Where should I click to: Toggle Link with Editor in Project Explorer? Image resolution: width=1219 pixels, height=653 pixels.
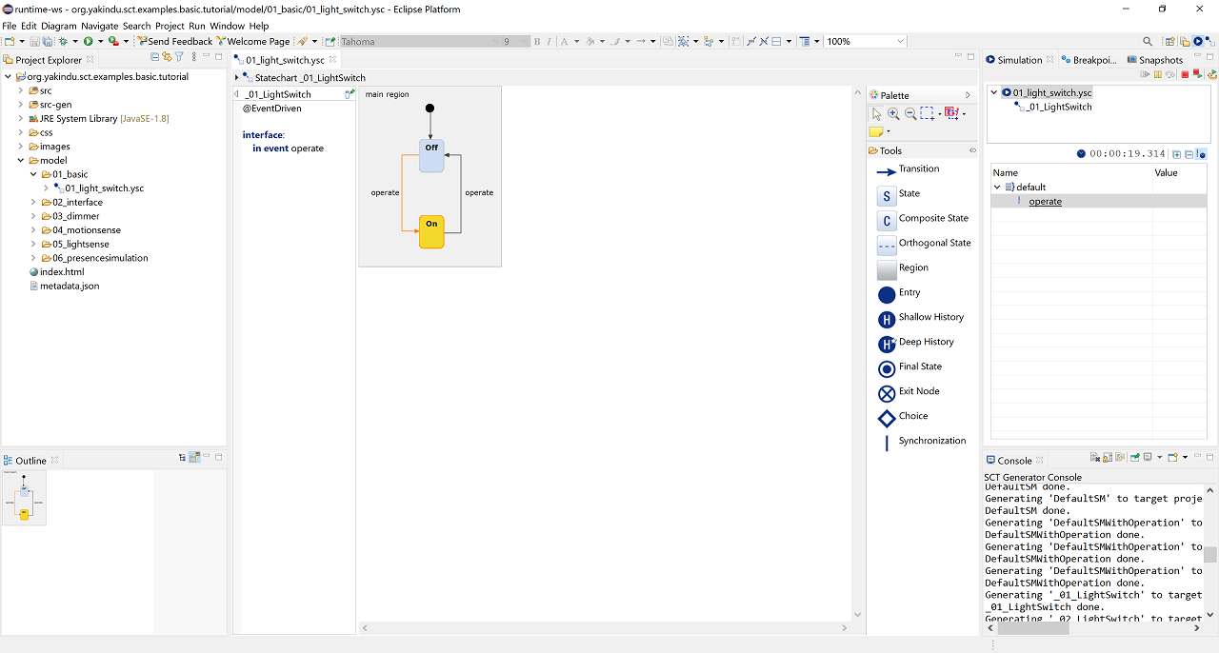167,58
